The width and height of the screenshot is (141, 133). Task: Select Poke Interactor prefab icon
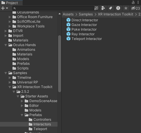pos(68,29)
